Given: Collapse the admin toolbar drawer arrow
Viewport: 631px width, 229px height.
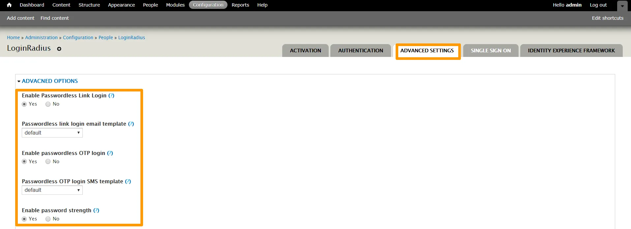Looking at the screenshot, I should click(x=622, y=6).
